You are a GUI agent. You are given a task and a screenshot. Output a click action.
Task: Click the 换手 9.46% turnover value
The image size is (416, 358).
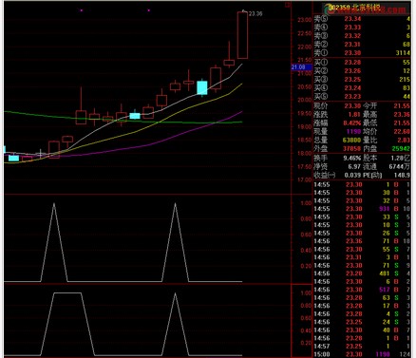click(352, 158)
